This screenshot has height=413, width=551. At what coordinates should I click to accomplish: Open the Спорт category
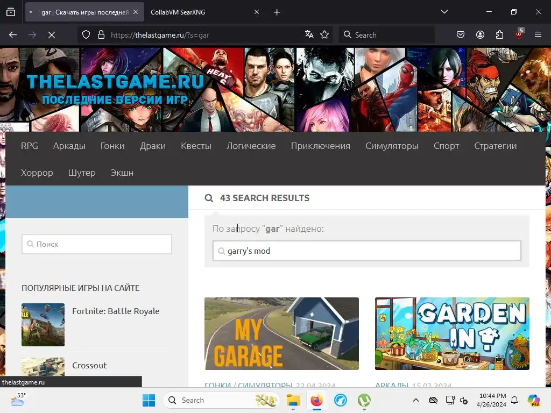click(446, 146)
